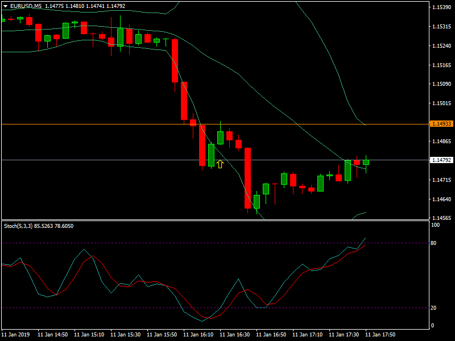The image size is (455, 341).
Task: Click the 11 Jan 16:30 time label
Action: click(235, 335)
